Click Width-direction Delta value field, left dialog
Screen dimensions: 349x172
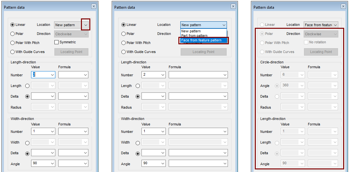point(40,153)
